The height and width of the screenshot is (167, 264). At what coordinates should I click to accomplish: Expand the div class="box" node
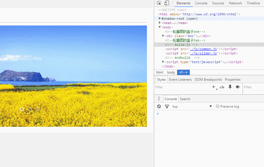tap(163, 36)
